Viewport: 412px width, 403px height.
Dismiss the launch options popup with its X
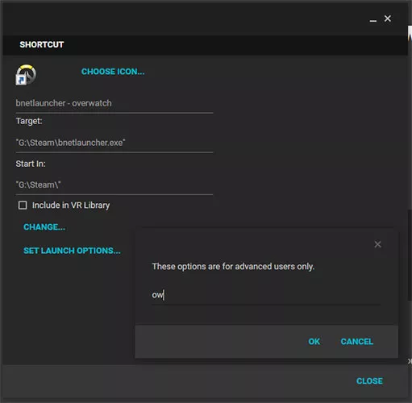tap(377, 244)
